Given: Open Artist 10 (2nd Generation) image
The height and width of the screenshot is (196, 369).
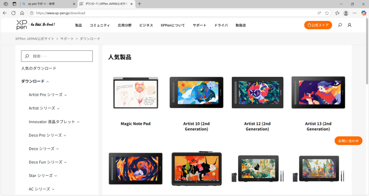Looking at the screenshot, I should point(196,92).
